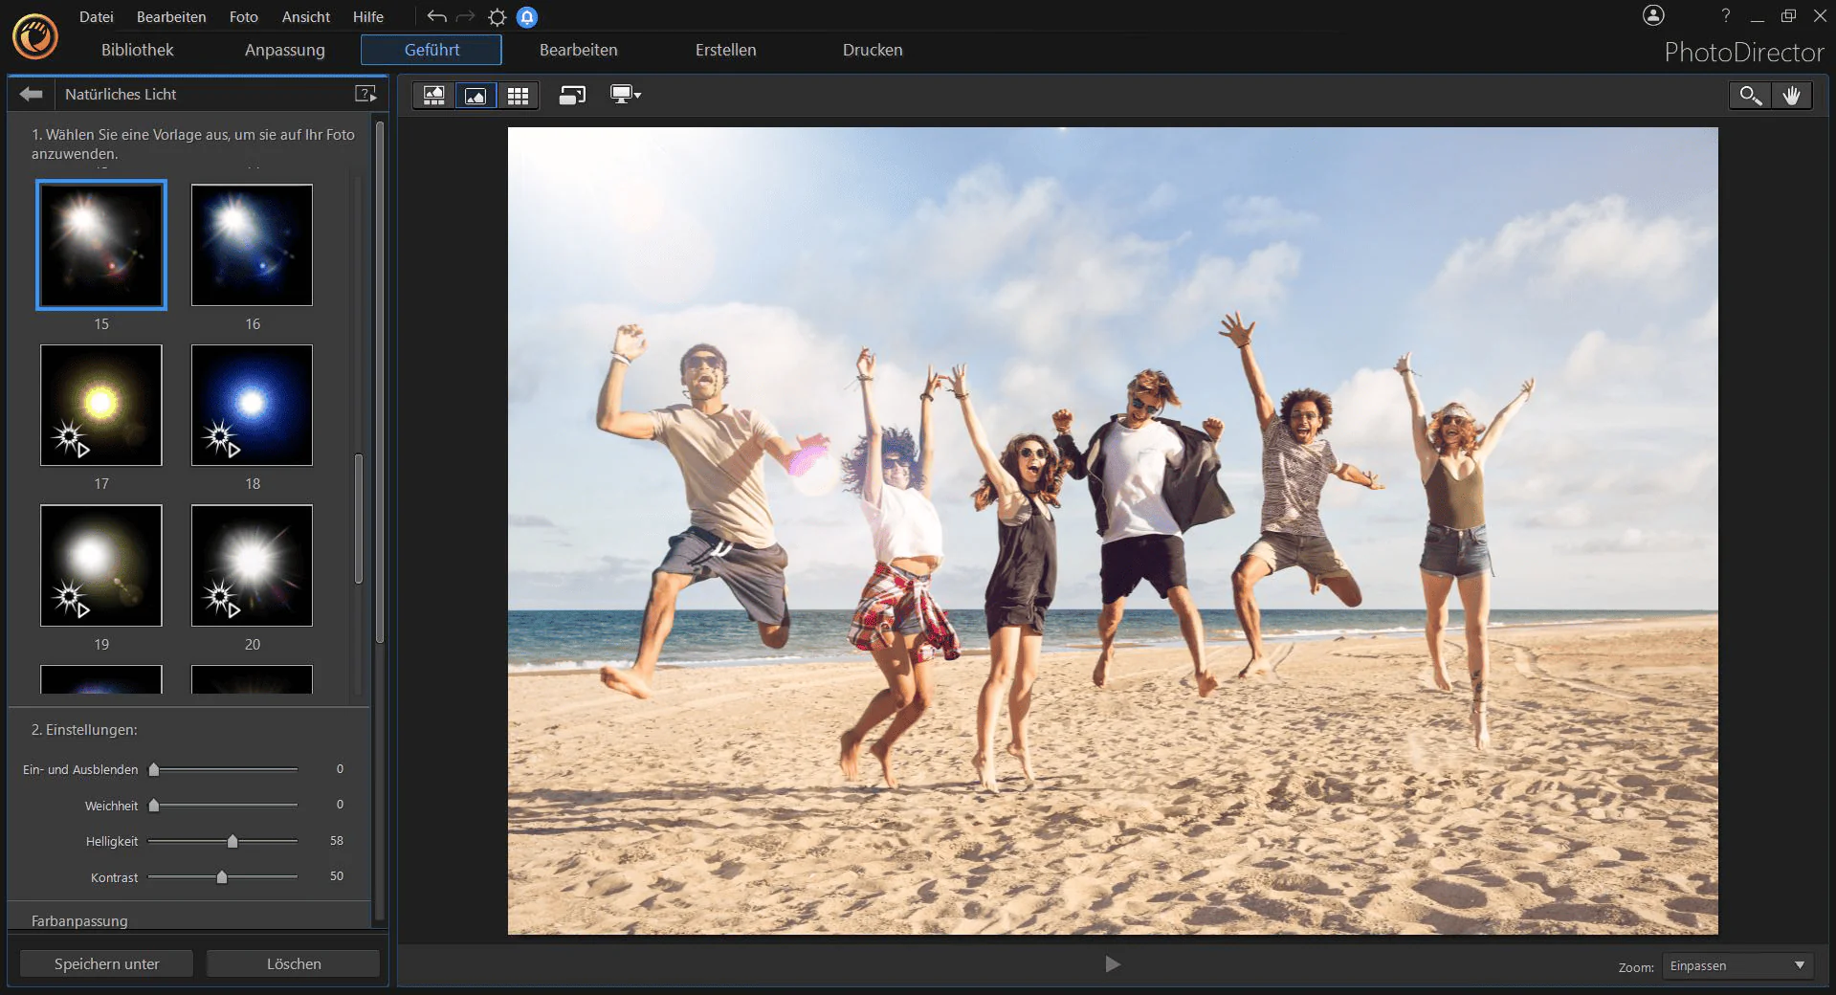The width and height of the screenshot is (1836, 995).
Task: Open the user account icon
Action: point(1653,15)
